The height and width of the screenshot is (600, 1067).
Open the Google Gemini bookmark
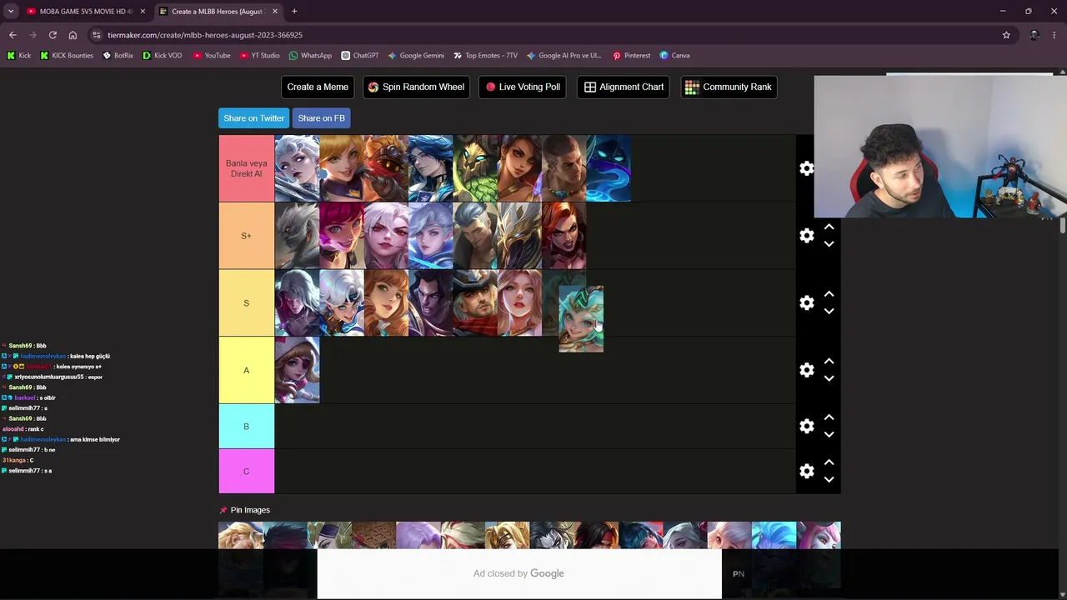[x=416, y=56]
